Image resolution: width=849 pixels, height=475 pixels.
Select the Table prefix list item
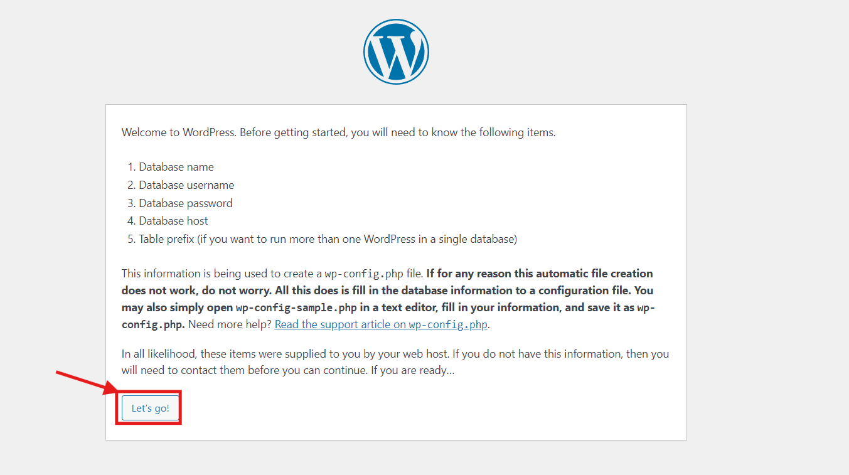(x=323, y=239)
